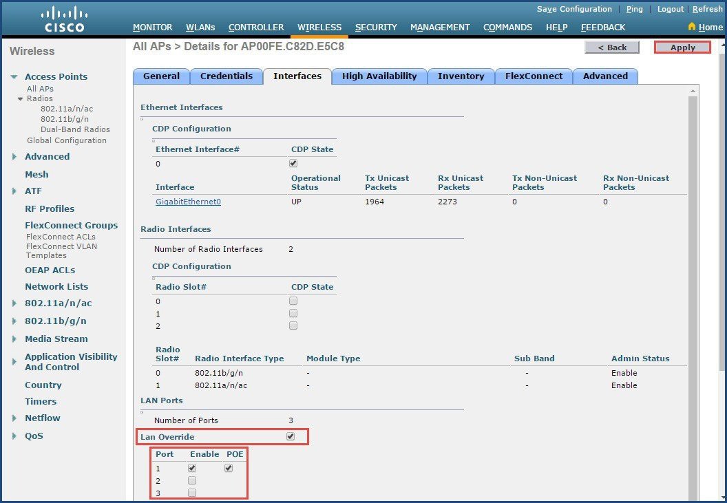The width and height of the screenshot is (727, 503).
Task: Open the COMMANDS menu
Action: click(x=507, y=28)
